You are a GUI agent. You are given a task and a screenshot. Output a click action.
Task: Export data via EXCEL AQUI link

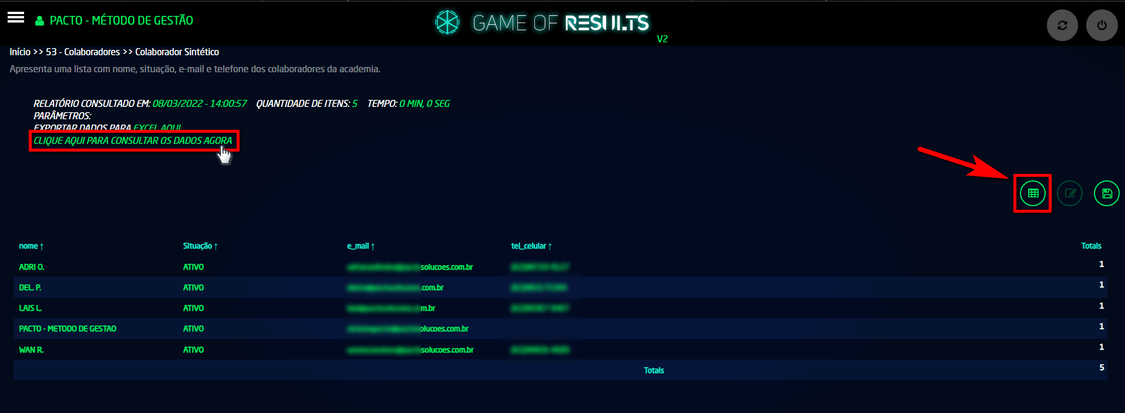[x=157, y=127]
